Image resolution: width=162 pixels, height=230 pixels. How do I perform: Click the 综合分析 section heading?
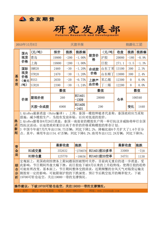click(x=16, y=171)
